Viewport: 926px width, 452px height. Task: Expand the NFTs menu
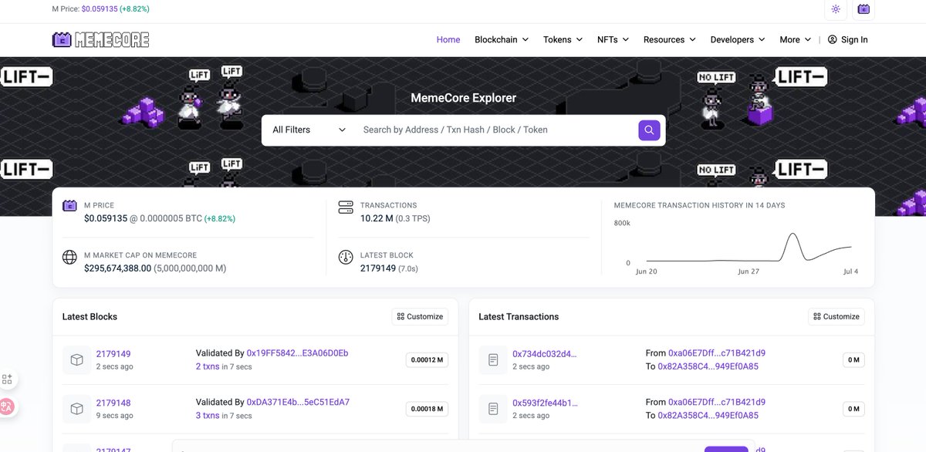pos(613,39)
